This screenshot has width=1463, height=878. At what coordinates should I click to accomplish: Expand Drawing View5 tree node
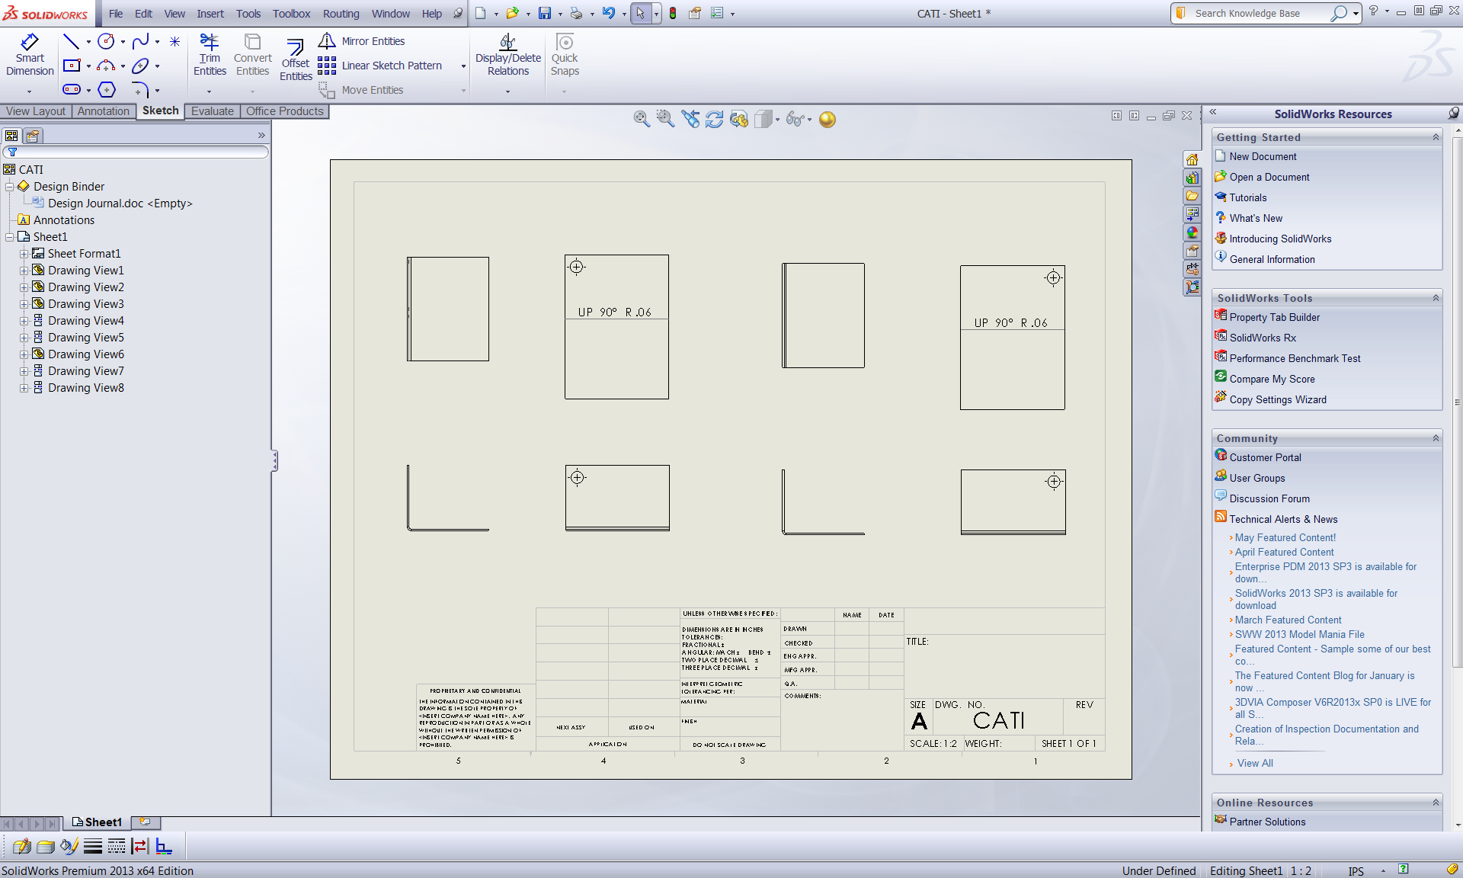24,338
